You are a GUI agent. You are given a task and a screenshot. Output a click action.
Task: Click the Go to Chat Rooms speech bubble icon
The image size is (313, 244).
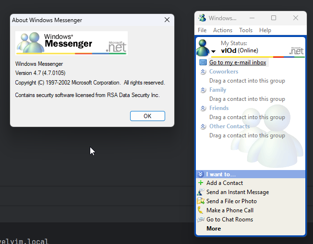(201, 219)
